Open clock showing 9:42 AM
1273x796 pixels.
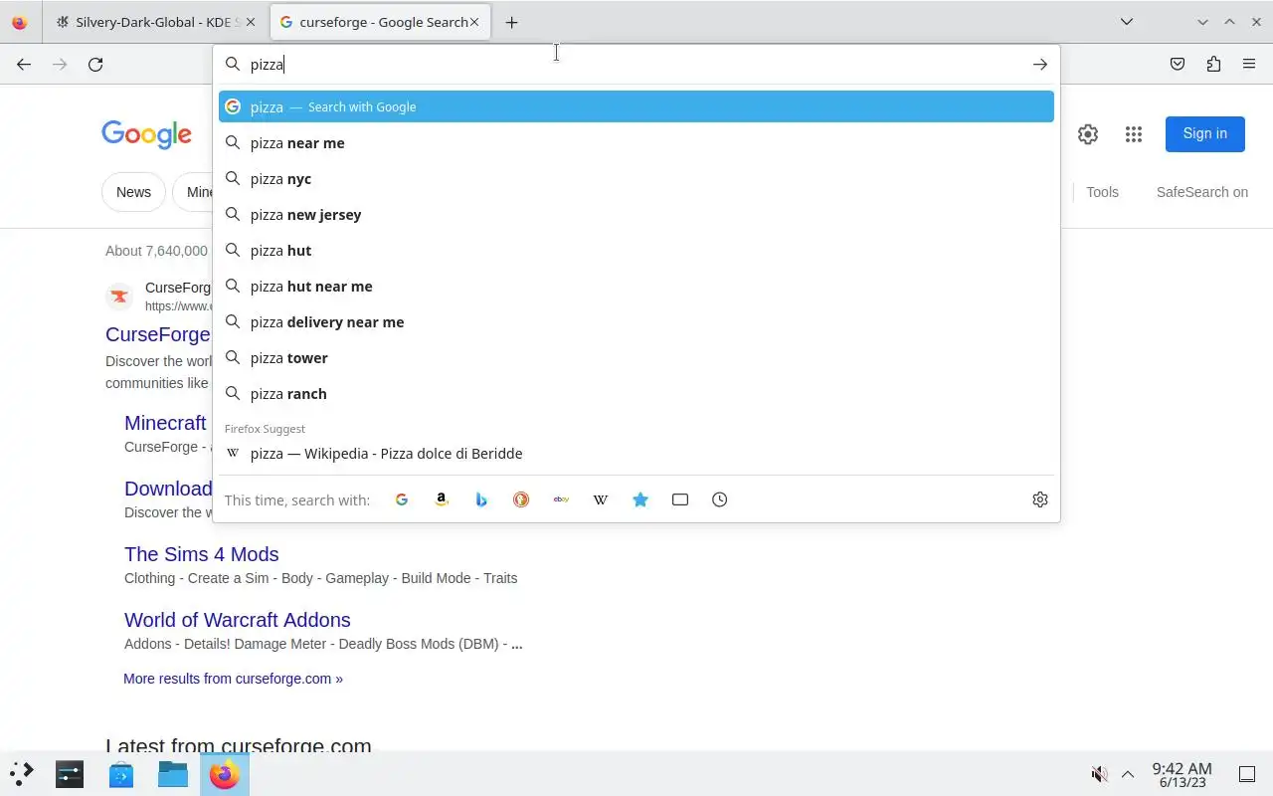pyautogui.click(x=1182, y=774)
